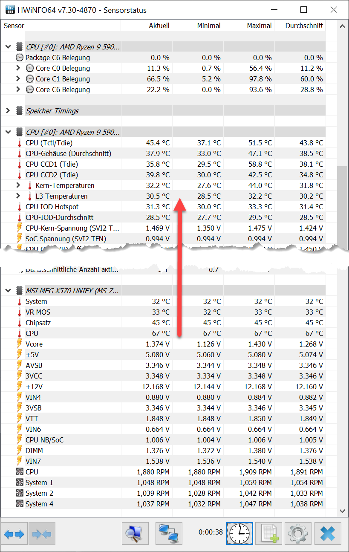Click the collapse layout arrows button

click(42, 534)
